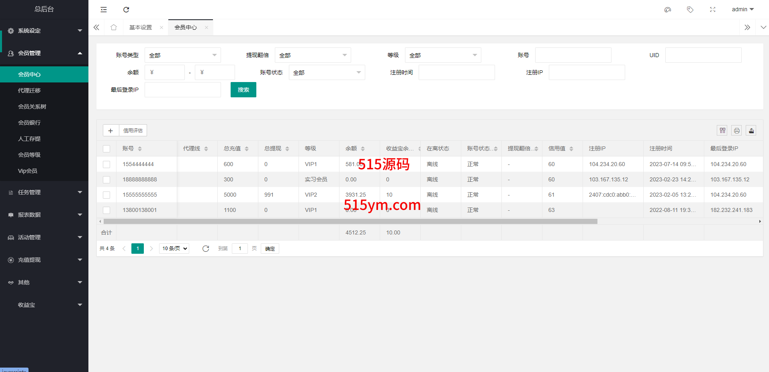The image size is (769, 372).
Task: Click the tag note icon in header
Action: [x=690, y=10]
